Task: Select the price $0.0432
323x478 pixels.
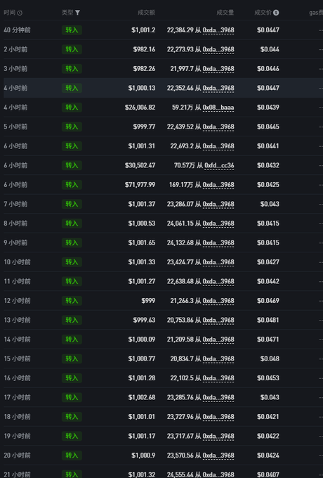Action: [x=268, y=165]
